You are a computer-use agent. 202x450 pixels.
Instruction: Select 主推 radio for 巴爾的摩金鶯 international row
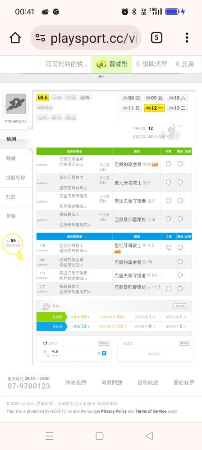pos(168,164)
